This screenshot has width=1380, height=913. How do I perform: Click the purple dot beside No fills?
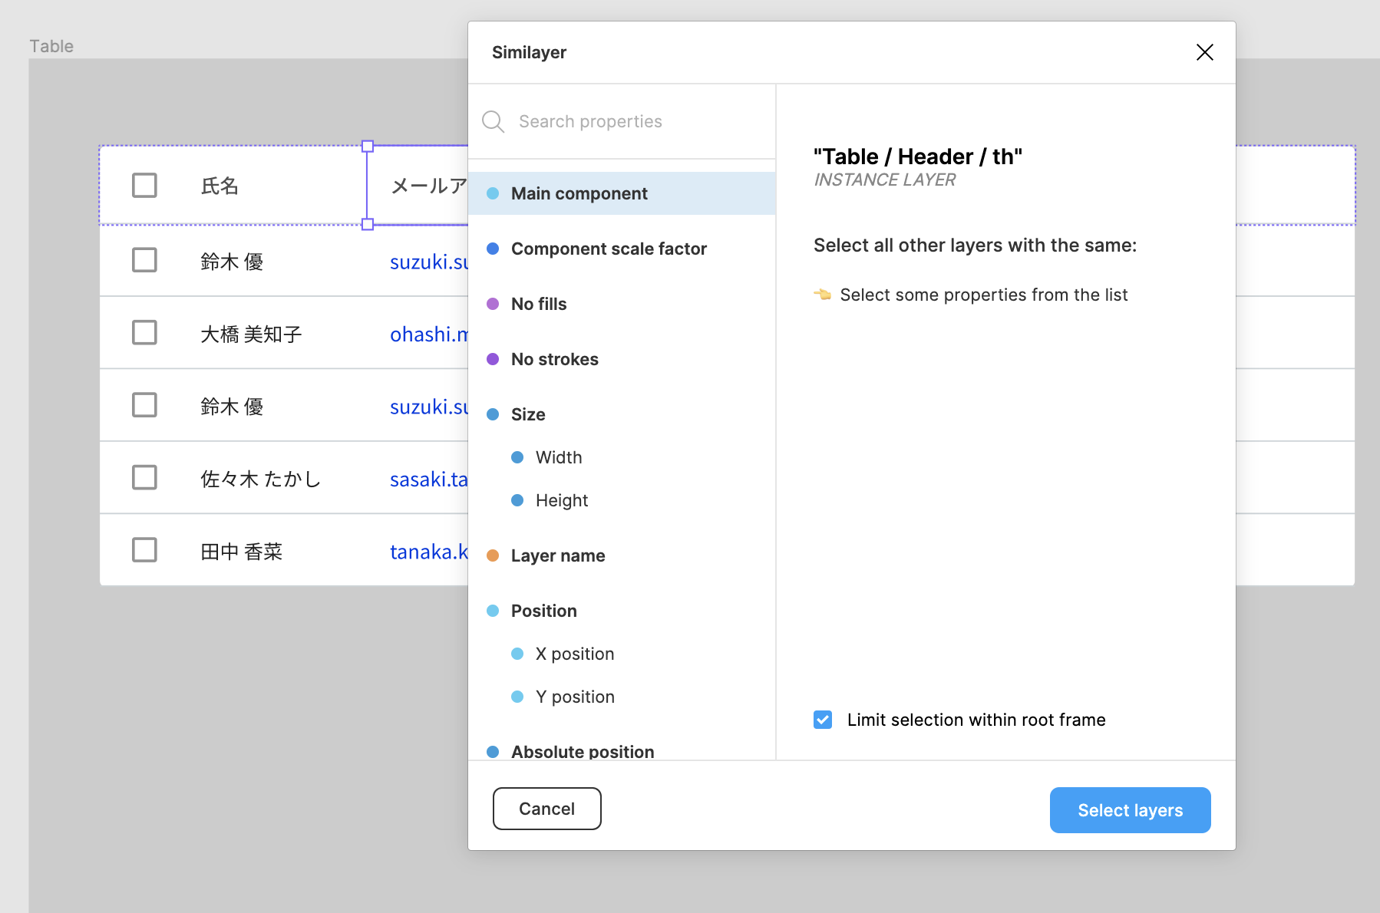(493, 304)
